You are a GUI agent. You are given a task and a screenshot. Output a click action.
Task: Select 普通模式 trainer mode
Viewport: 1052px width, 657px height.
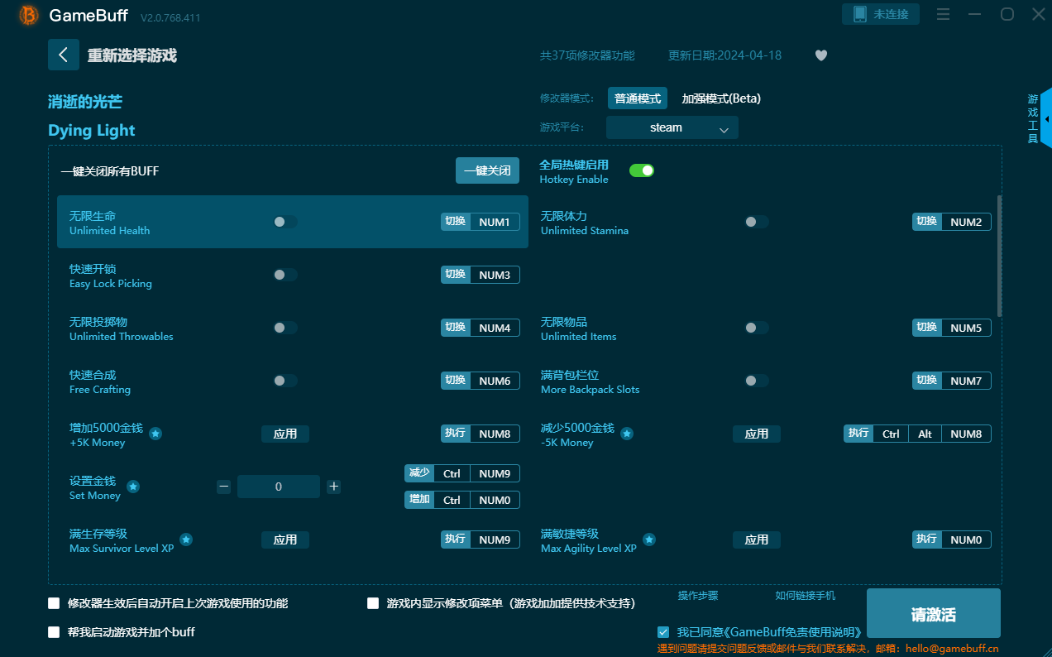[638, 98]
